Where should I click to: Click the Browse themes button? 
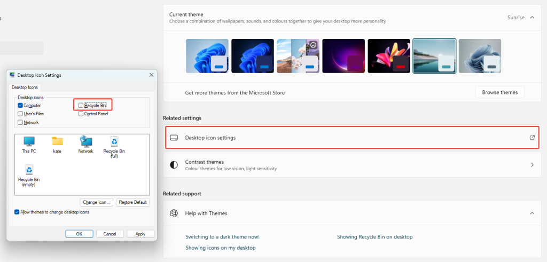coord(500,92)
